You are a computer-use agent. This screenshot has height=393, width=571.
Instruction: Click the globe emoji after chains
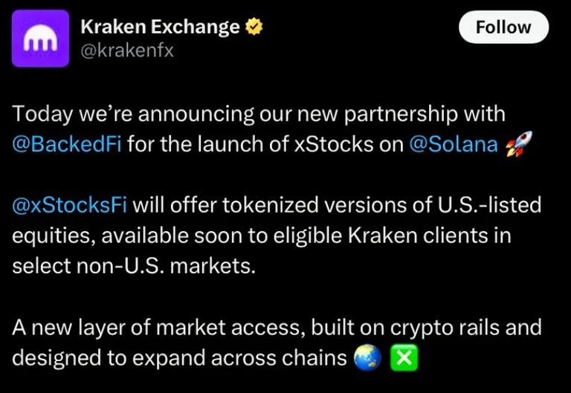tap(367, 357)
